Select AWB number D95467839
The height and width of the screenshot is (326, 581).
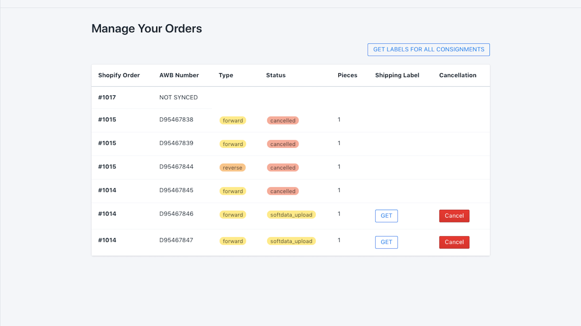point(176,143)
